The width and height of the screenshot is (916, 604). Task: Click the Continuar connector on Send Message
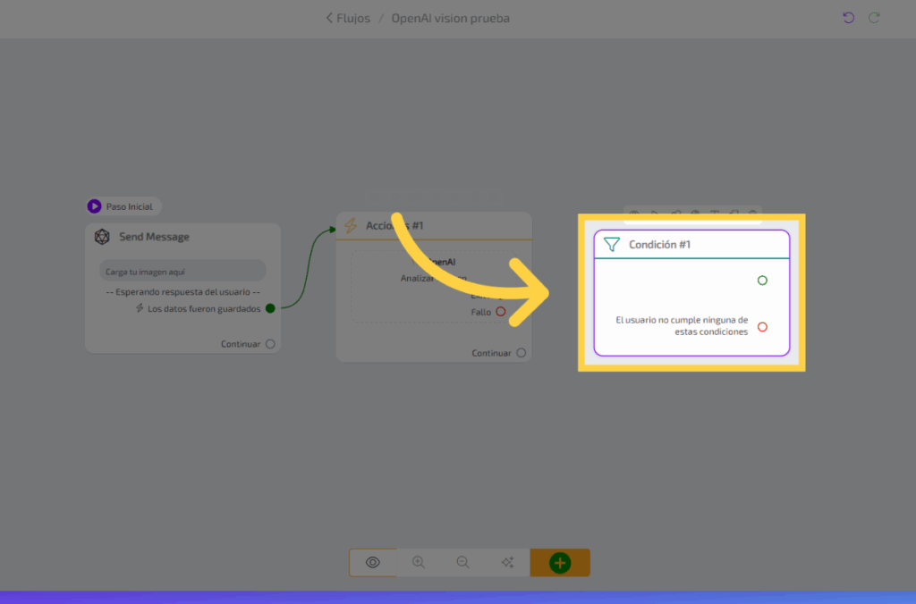[270, 344]
